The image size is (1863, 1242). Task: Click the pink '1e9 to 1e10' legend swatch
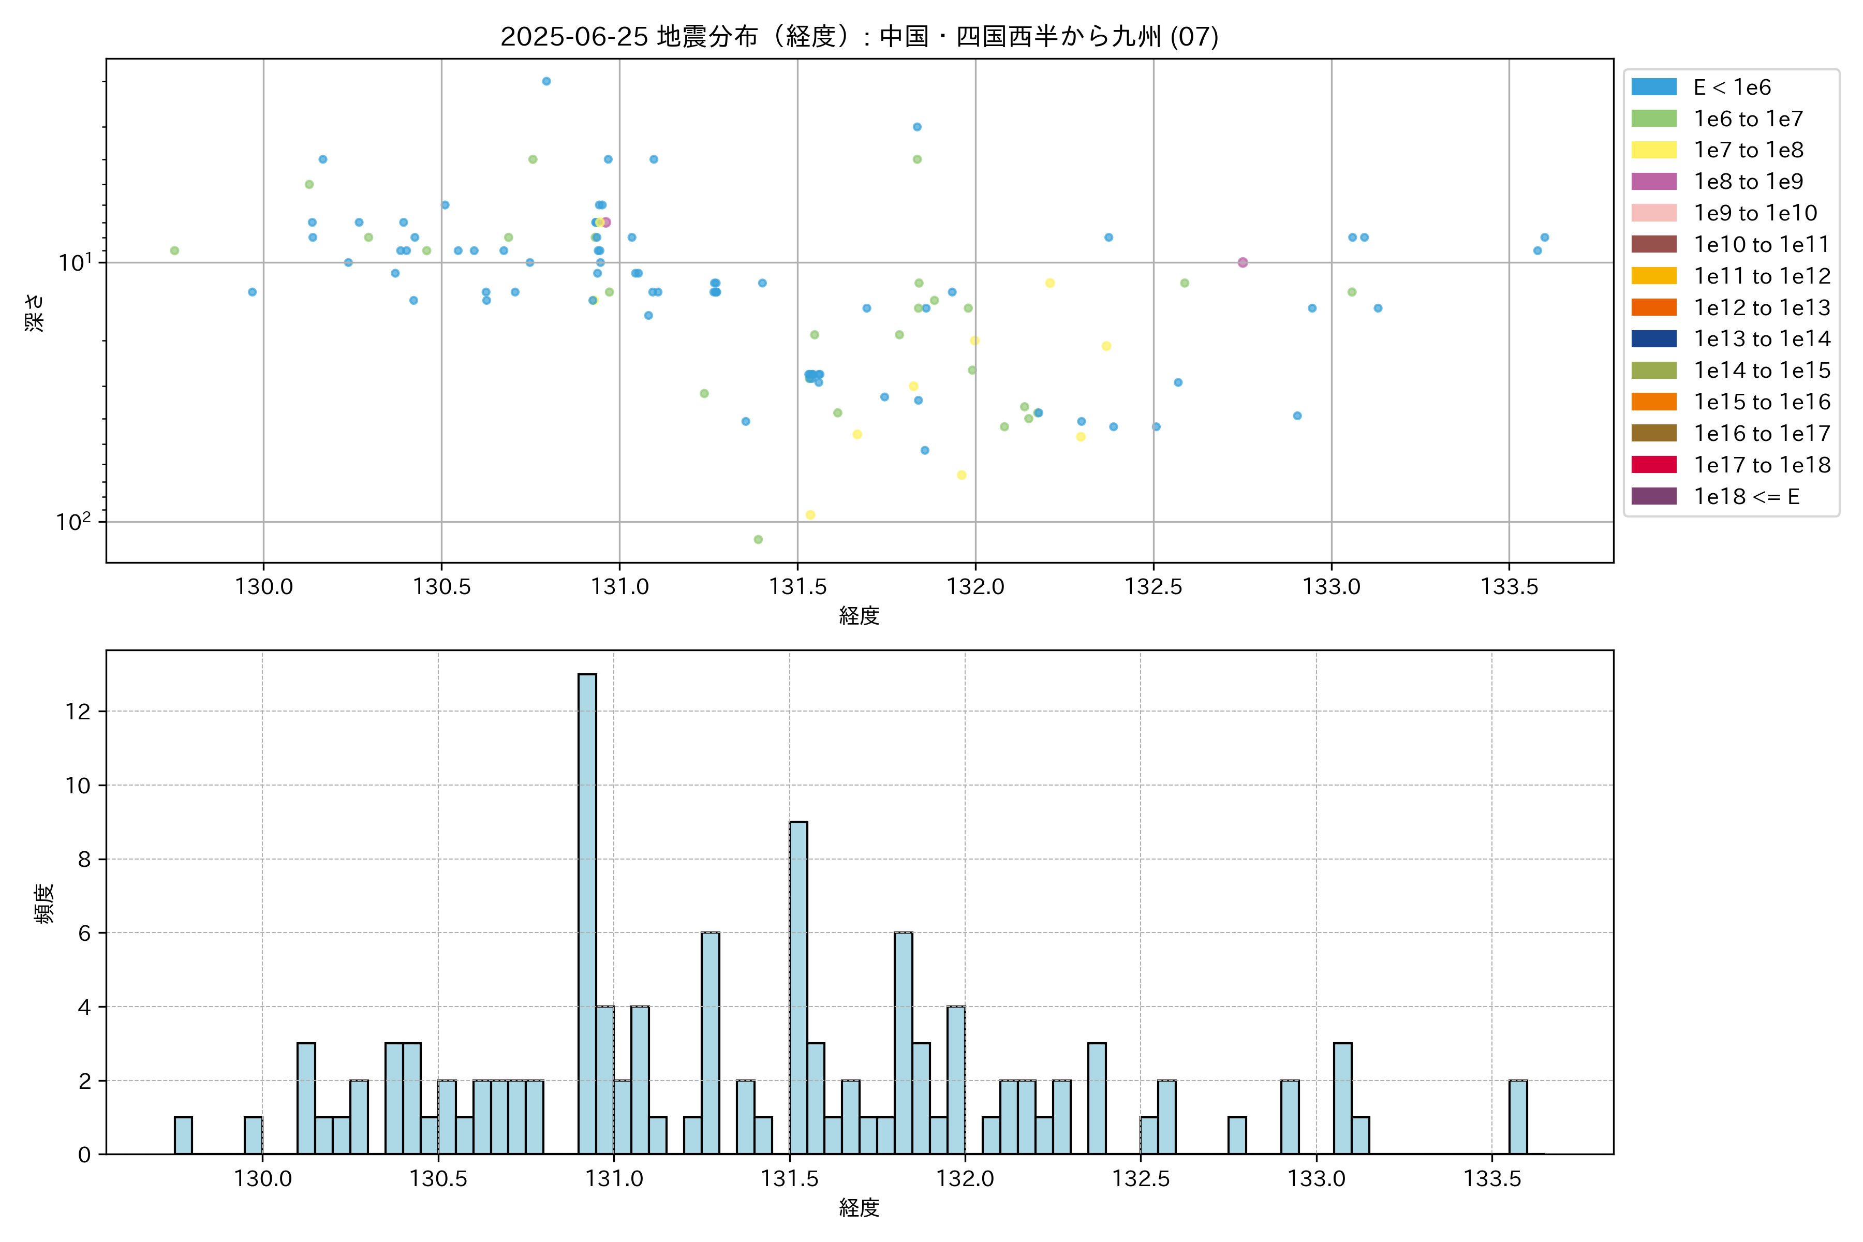point(1653,213)
